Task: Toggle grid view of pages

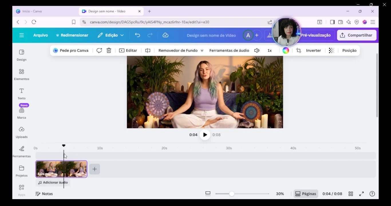Action: pyautogui.click(x=351, y=194)
